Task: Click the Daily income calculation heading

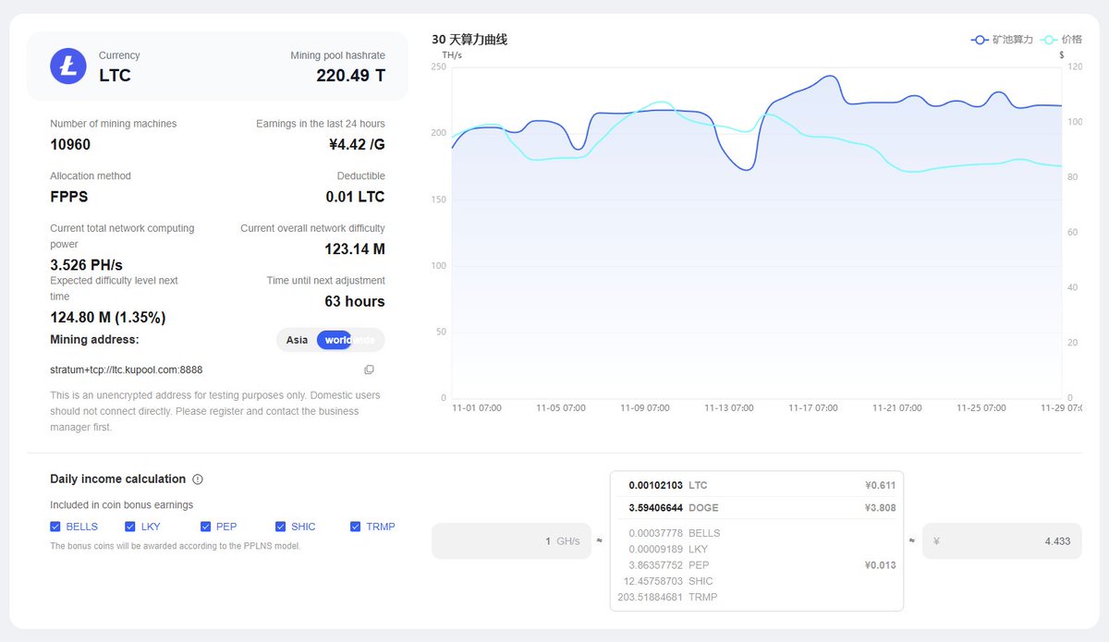Action: tap(117, 479)
